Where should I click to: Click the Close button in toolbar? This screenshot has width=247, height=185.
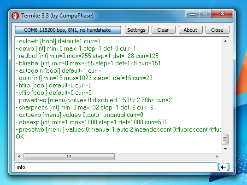coord(217,30)
